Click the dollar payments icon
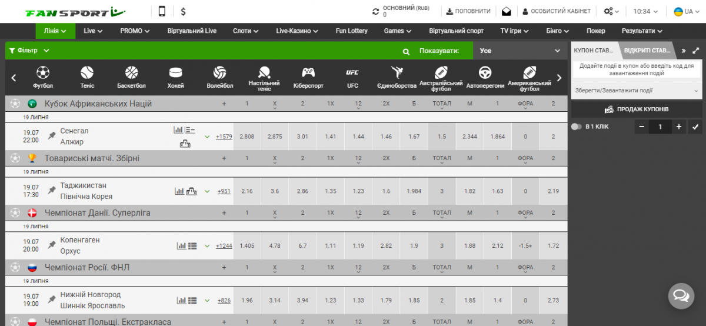The height and width of the screenshot is (326, 706). [184, 11]
